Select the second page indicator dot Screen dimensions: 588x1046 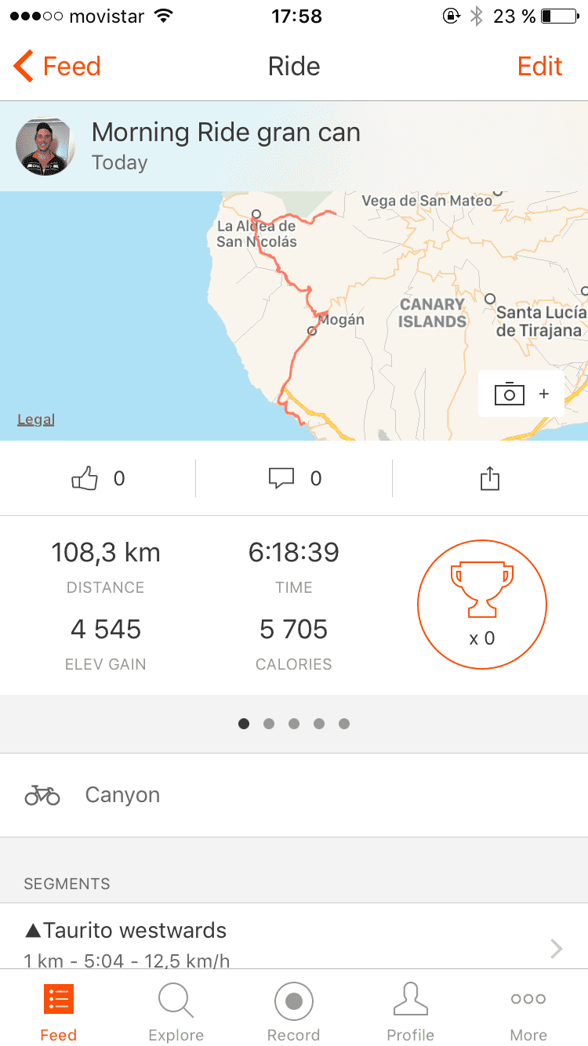(269, 724)
